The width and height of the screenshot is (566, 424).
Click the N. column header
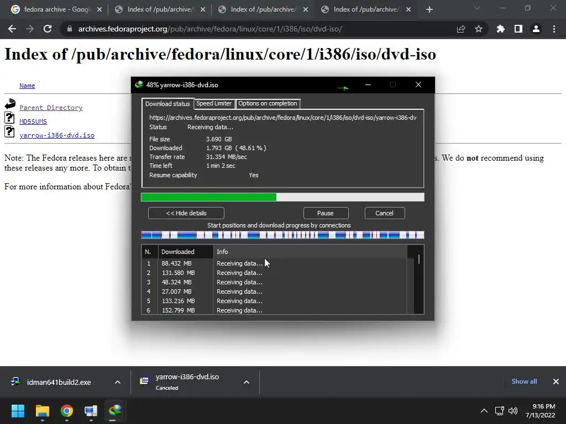[x=150, y=252]
